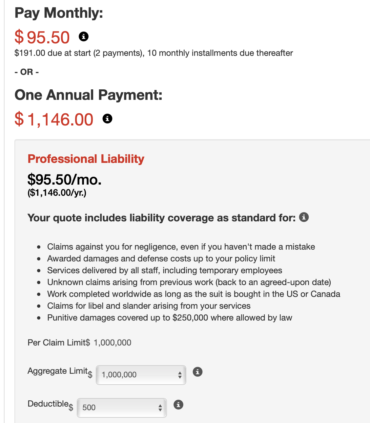Click the One Annual Payment heading
The height and width of the screenshot is (423, 370).
click(89, 95)
